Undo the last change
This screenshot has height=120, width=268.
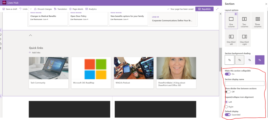point(23,9)
